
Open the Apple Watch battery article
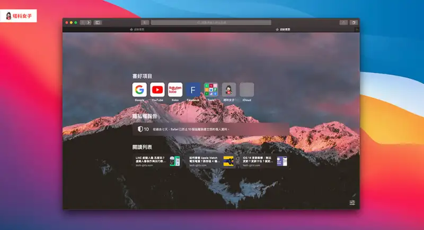pyautogui.click(x=211, y=161)
